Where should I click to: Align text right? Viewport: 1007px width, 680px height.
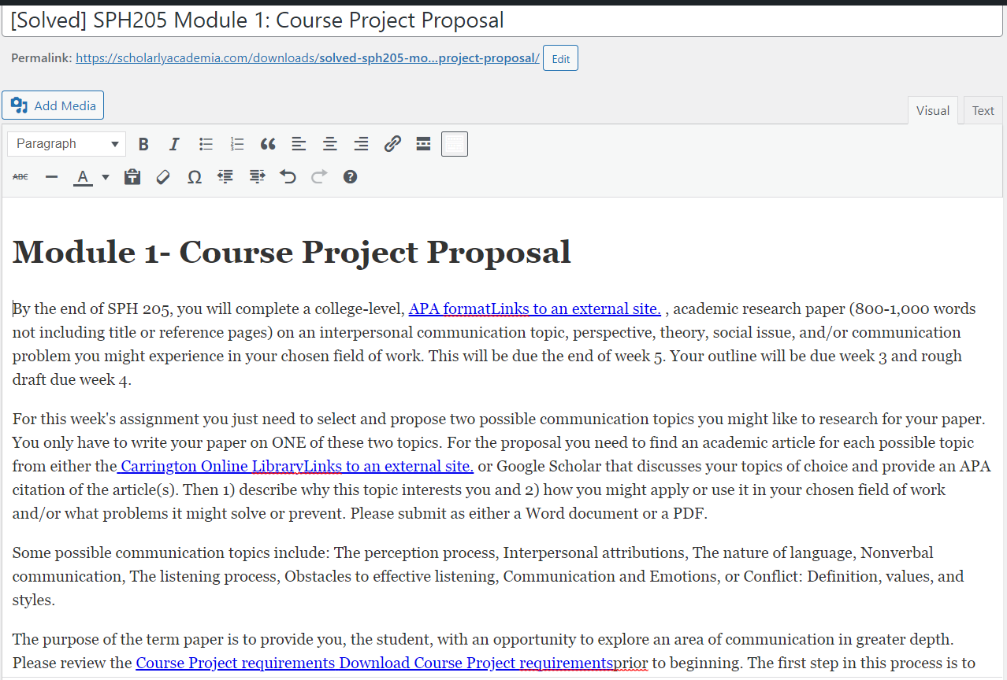point(361,144)
